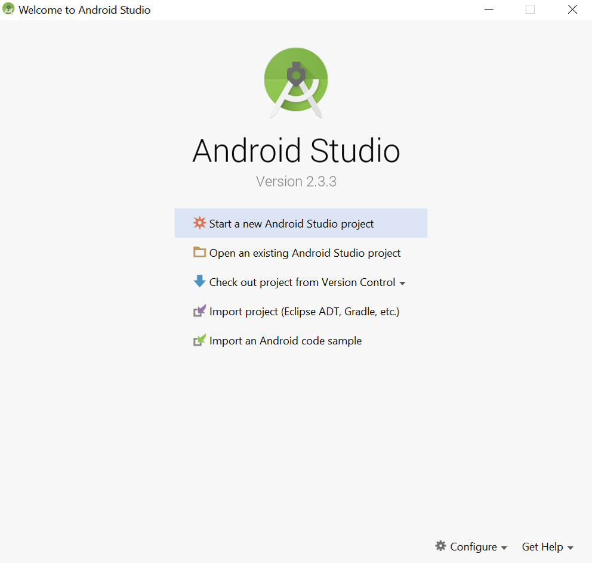Click the gear icon next to Configure
This screenshot has height=563, width=592.
tap(441, 546)
